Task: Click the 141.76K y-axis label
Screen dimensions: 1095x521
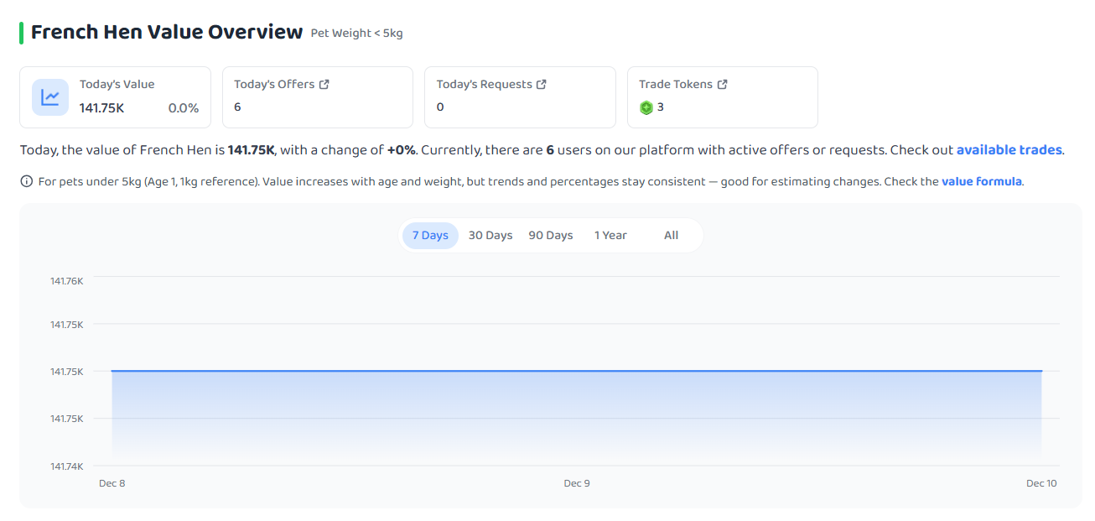Action: tap(67, 281)
